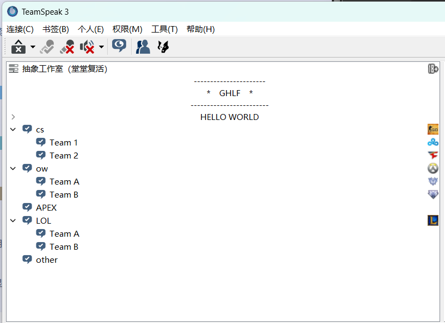This screenshot has height=323, width=445.
Task: Click the HELLO WORLD channel text
Action: coord(230,117)
